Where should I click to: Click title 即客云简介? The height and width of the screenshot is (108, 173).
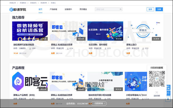[132, 45]
